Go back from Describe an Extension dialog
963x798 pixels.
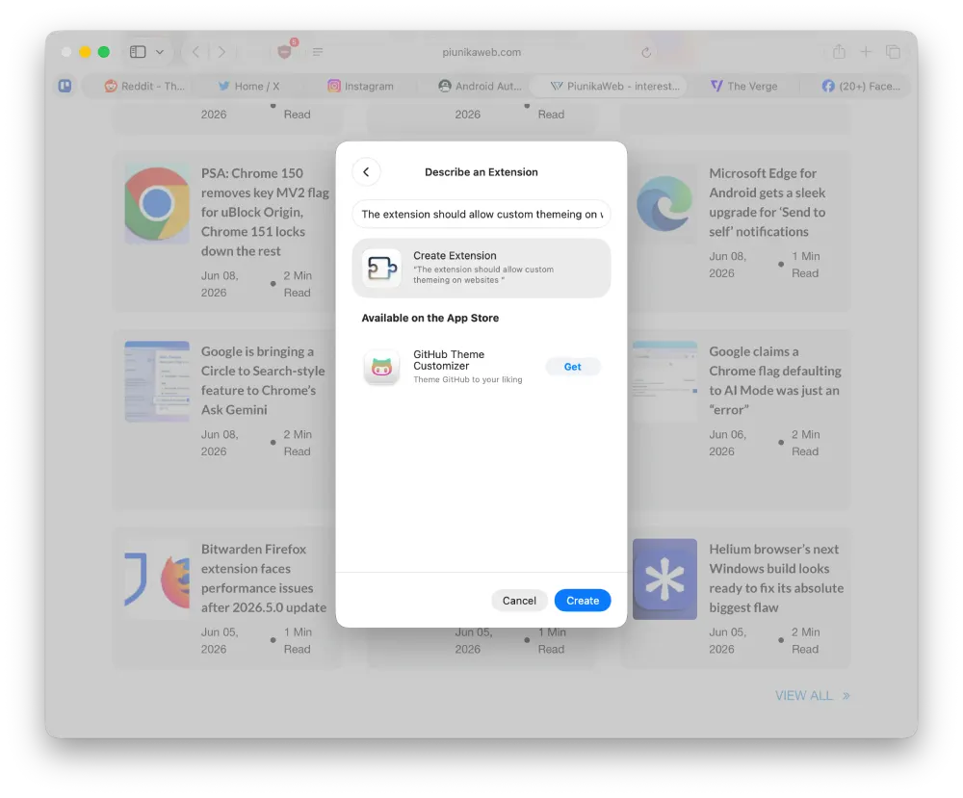pos(366,172)
